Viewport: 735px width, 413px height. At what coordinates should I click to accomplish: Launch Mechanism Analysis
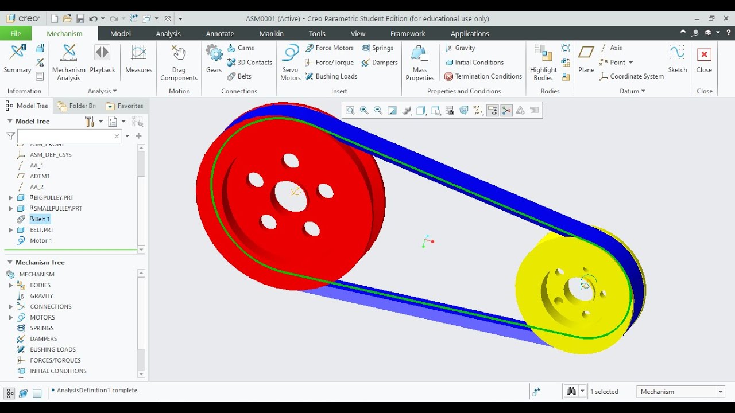(x=68, y=63)
